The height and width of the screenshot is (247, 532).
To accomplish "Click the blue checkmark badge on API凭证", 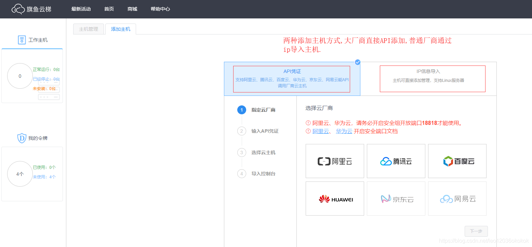I will click(358, 62).
